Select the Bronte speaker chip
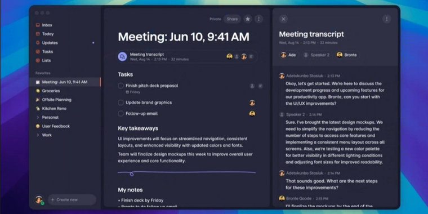The width and height of the screenshot is (428, 214). 347,55
